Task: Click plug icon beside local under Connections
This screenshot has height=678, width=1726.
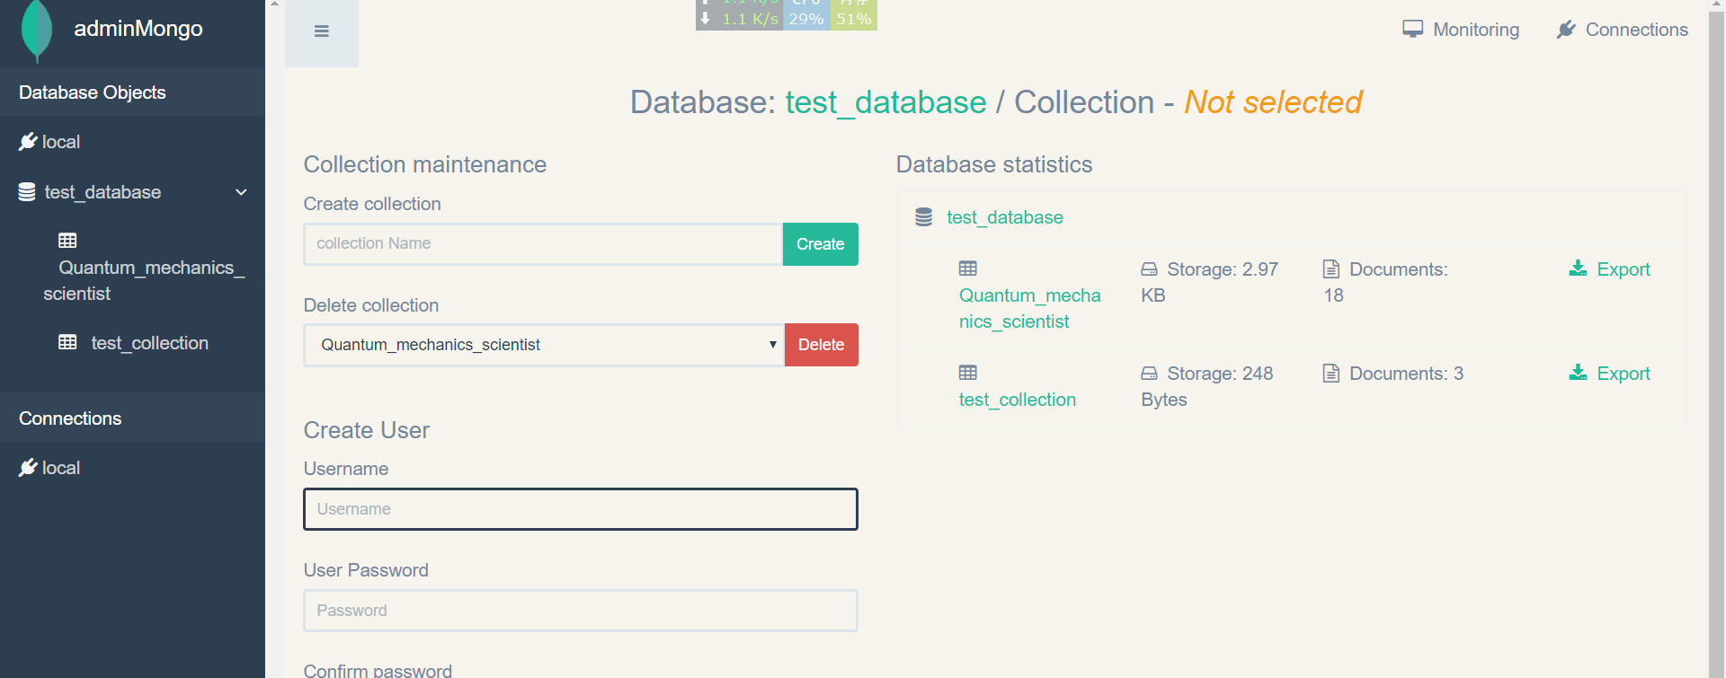Action: tap(28, 468)
